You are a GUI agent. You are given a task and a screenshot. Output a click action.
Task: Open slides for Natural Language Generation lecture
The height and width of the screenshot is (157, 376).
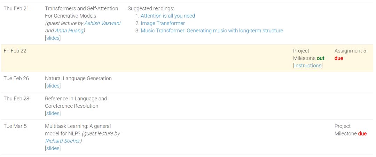tap(53, 86)
